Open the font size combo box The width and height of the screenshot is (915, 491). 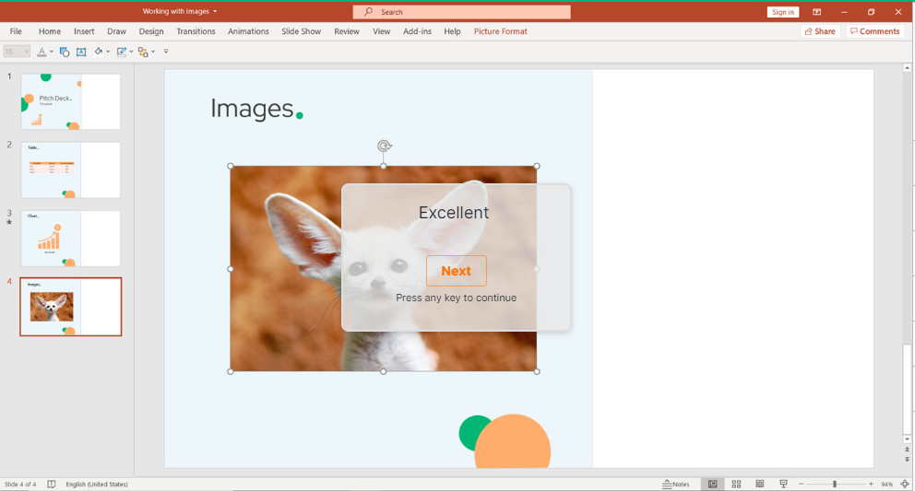(17, 52)
